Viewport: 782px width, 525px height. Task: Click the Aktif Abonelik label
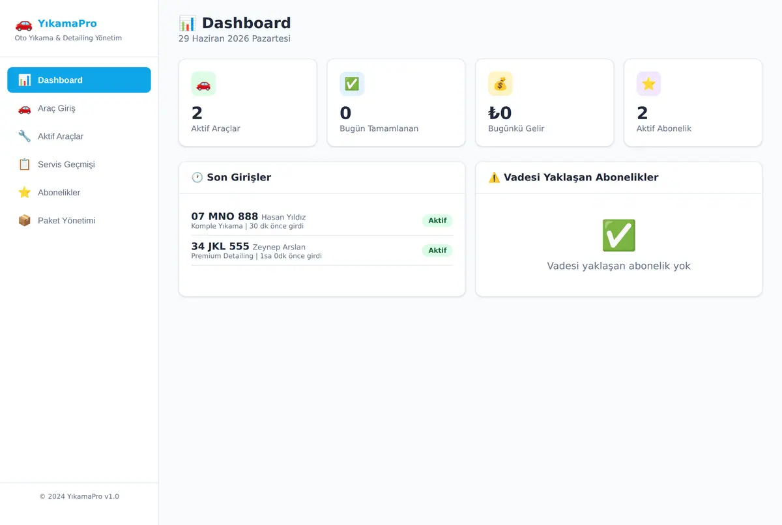(664, 129)
